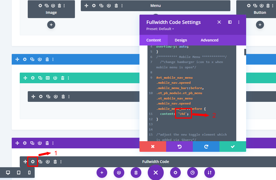Open more options on purple section bar

(x=53, y=143)
